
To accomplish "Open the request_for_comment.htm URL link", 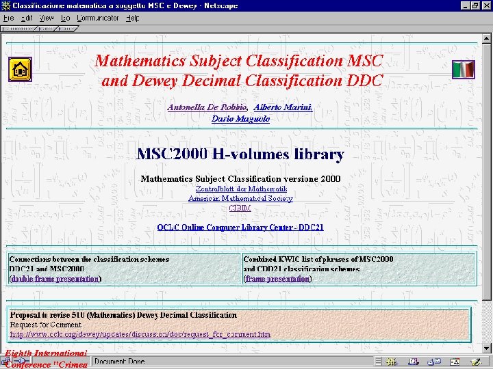I will 140,334.
